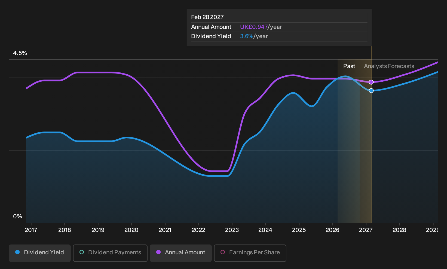Viewport: 447px width, 269px height.
Task: Click the 2023 x-axis label
Action: pos(232,230)
